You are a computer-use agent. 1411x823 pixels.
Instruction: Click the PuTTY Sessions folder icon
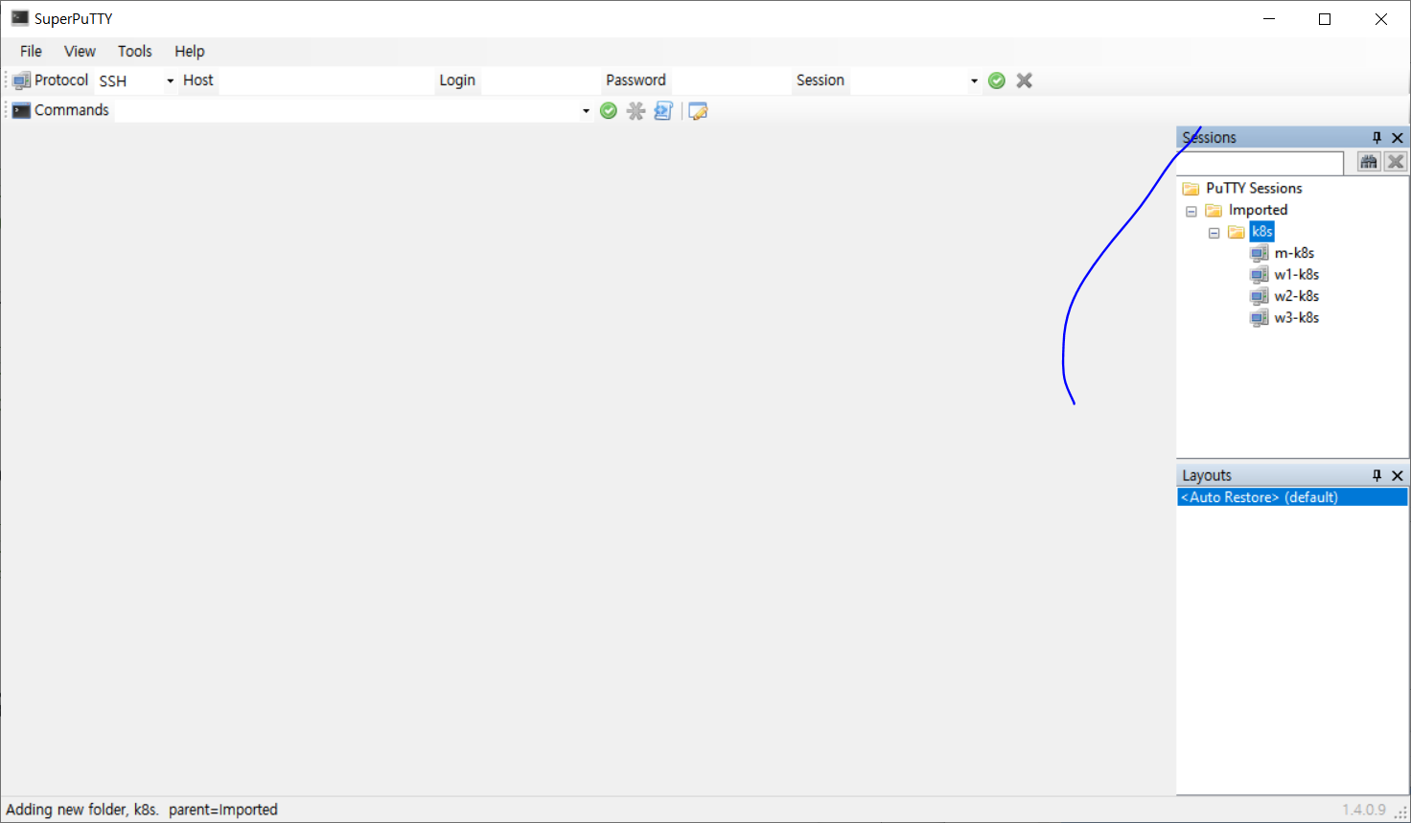click(x=1191, y=189)
